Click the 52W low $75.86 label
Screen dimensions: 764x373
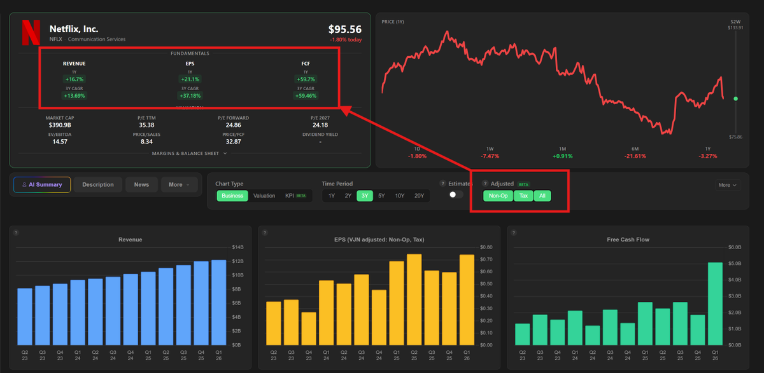pos(735,137)
